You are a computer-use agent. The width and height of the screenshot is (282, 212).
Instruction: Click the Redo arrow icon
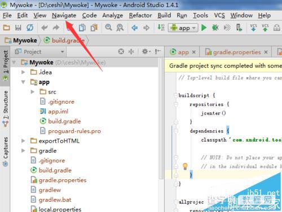tap(56, 28)
